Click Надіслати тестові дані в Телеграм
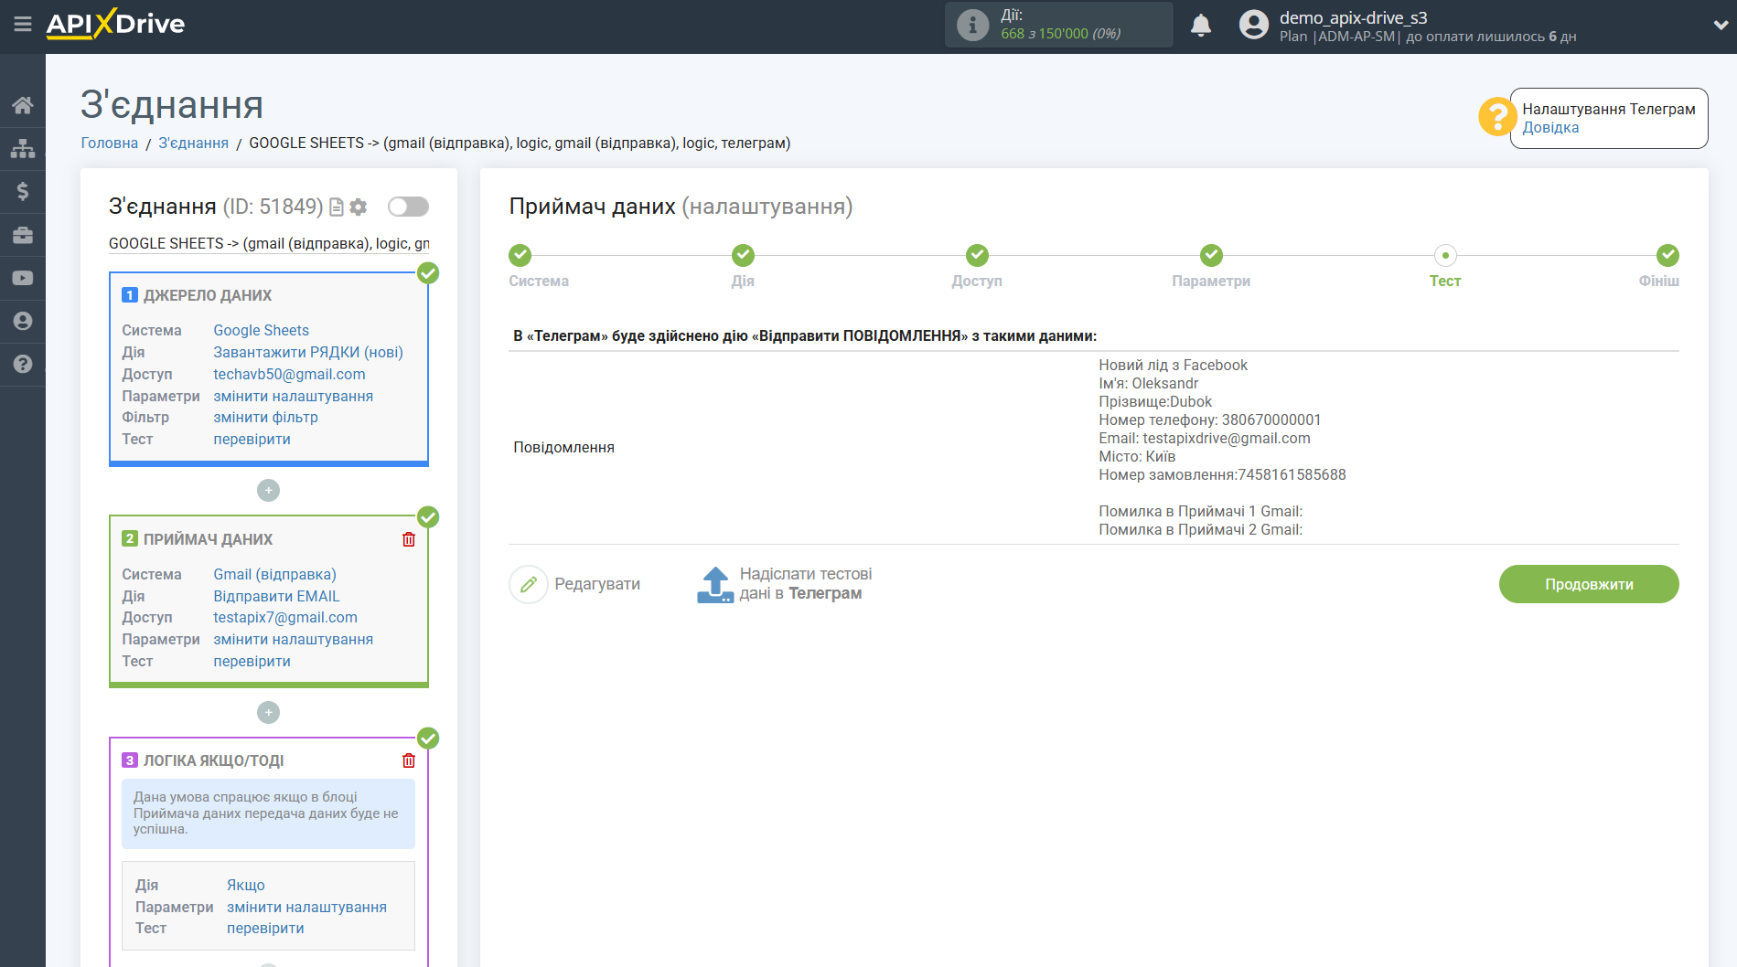Viewport: 1737px width, 967px height. point(806,584)
